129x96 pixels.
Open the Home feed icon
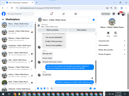(52, 14)
